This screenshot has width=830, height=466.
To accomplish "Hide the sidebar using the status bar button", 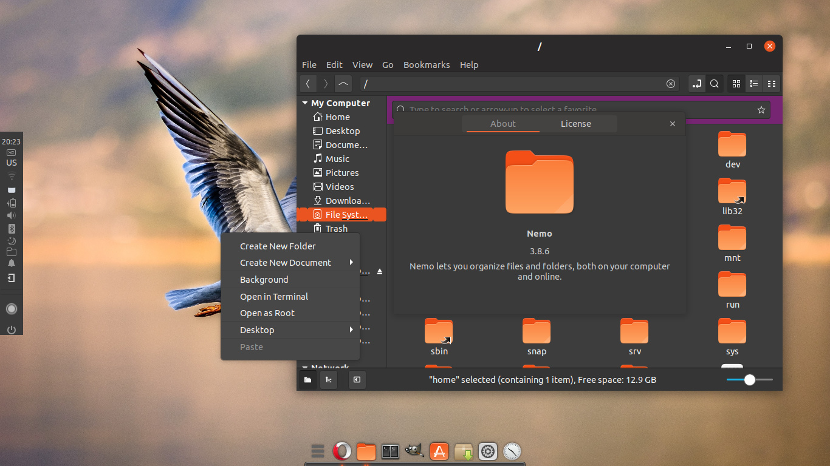I will 357,380.
